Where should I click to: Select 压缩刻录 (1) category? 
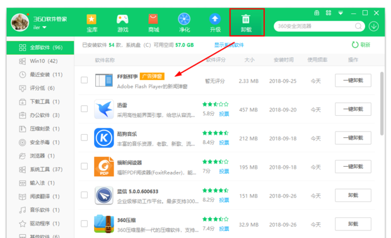coord(40,128)
